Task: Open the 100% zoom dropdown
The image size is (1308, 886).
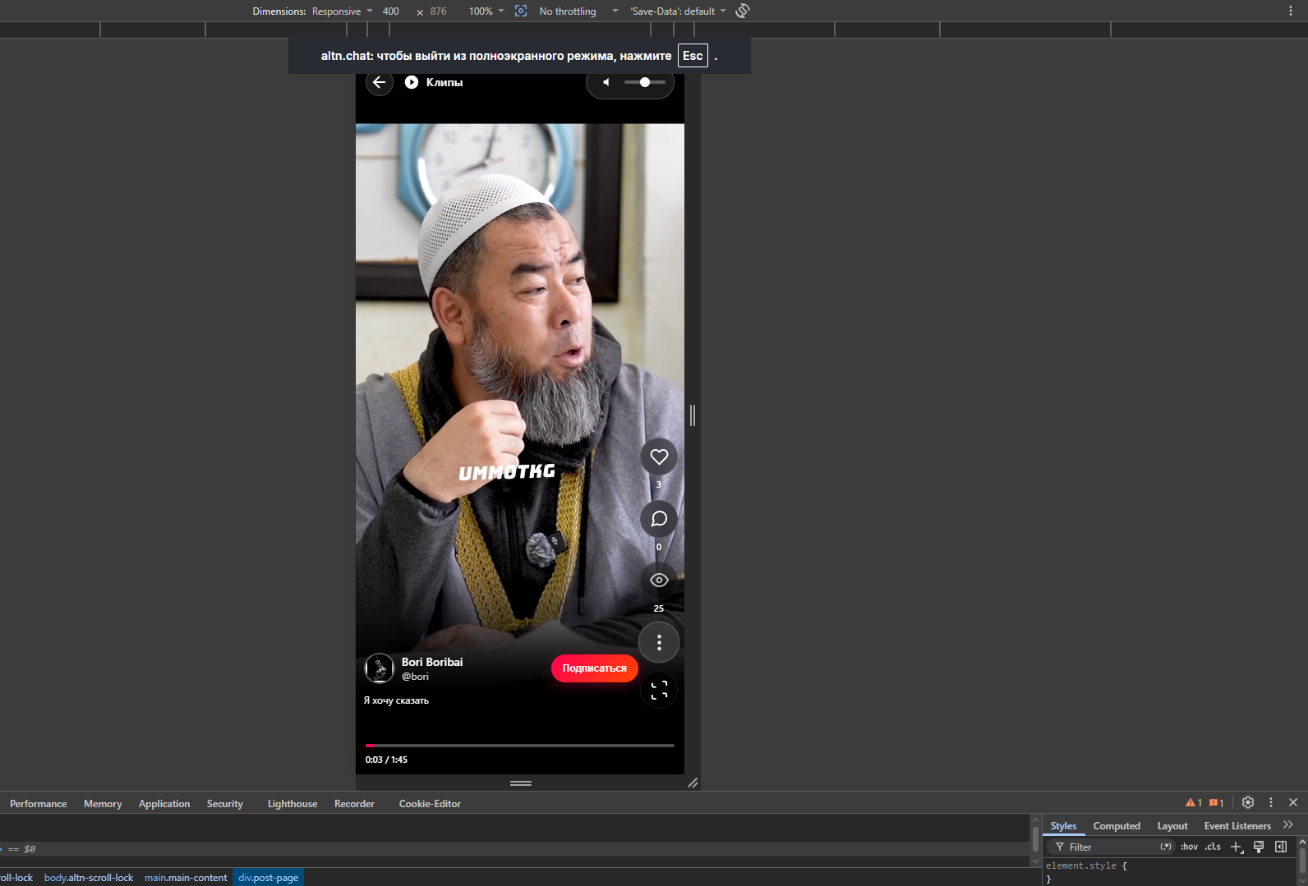Action: [x=486, y=11]
